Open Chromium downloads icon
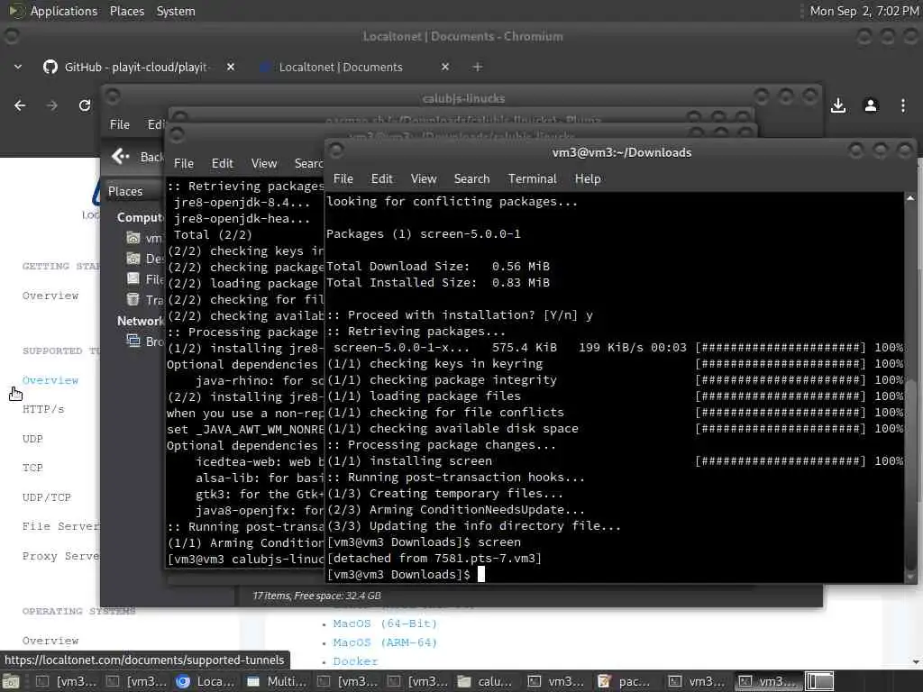 pos(838,105)
